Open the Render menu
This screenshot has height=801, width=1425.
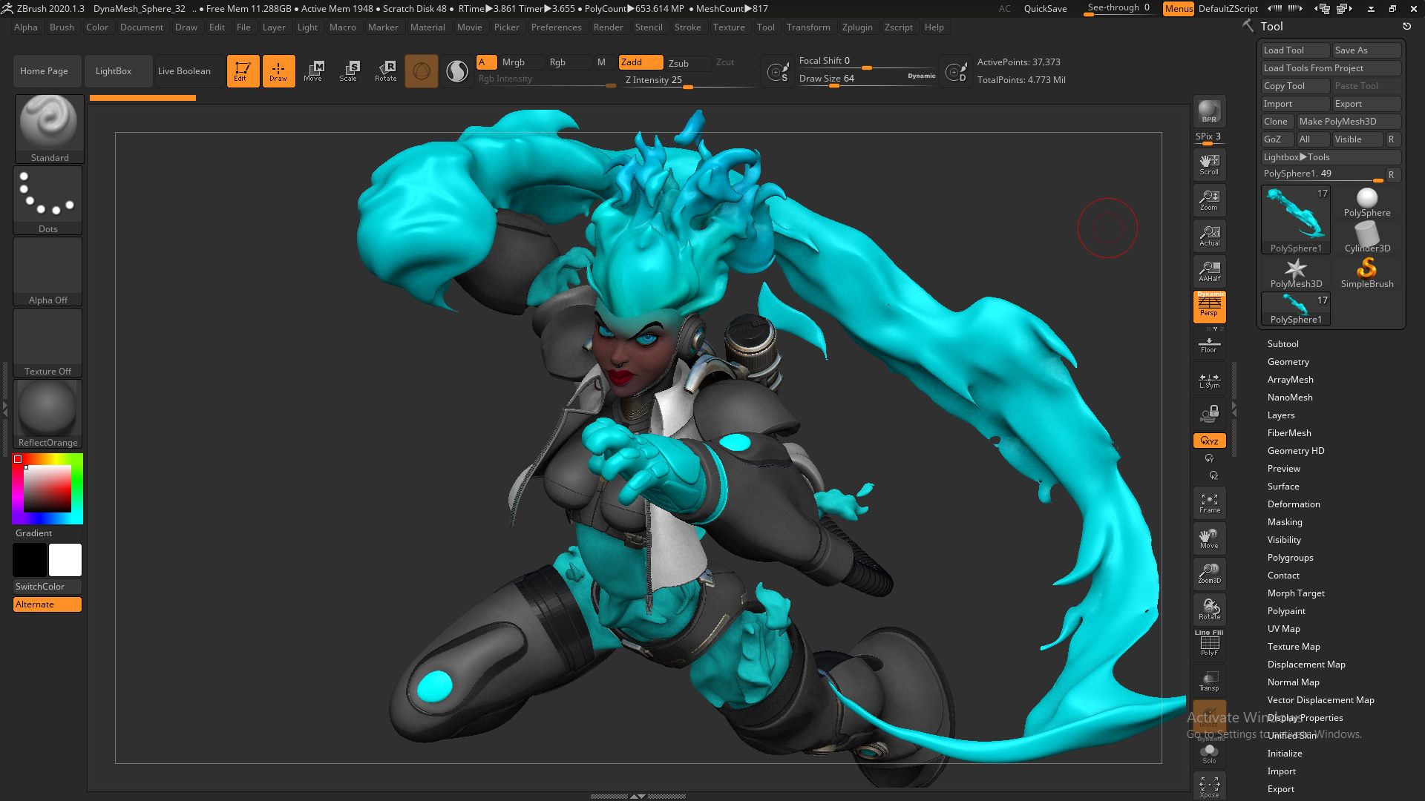[x=608, y=27]
